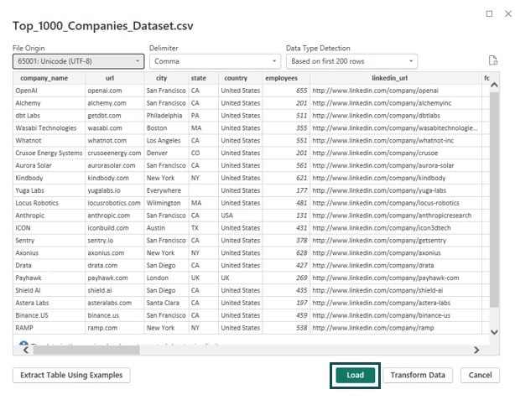The width and height of the screenshot is (515, 400).
Task: Open Transform Data editor
Action: [418, 375]
